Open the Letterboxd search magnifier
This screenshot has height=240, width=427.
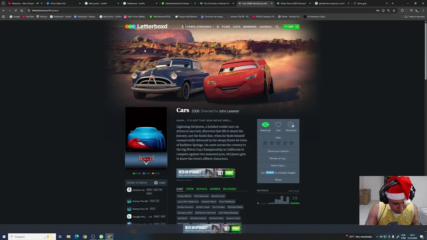tap(277, 27)
